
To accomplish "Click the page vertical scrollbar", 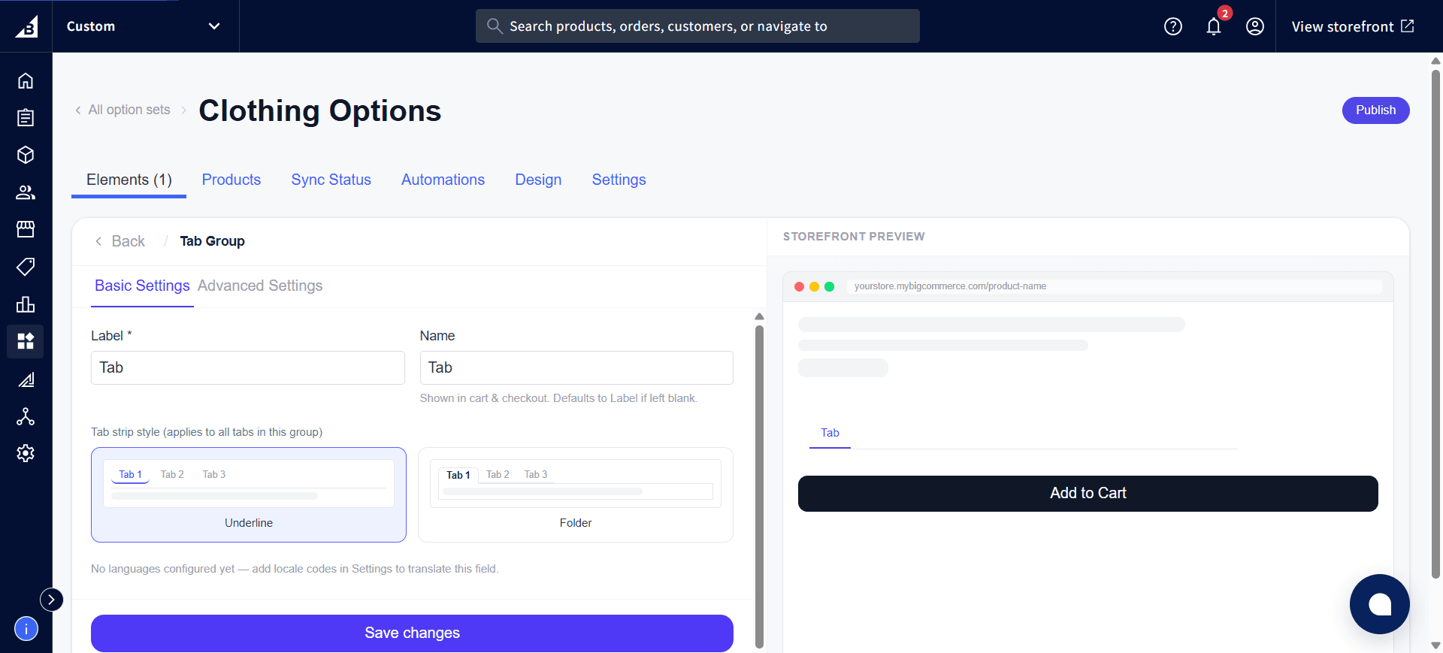I will coord(1435,324).
